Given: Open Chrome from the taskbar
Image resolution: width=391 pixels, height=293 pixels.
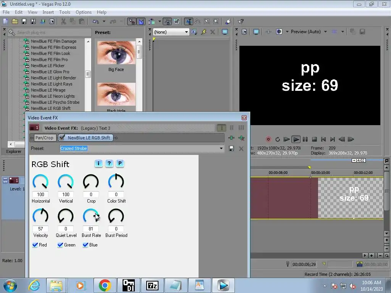Looking at the screenshot, I should tap(105, 285).
